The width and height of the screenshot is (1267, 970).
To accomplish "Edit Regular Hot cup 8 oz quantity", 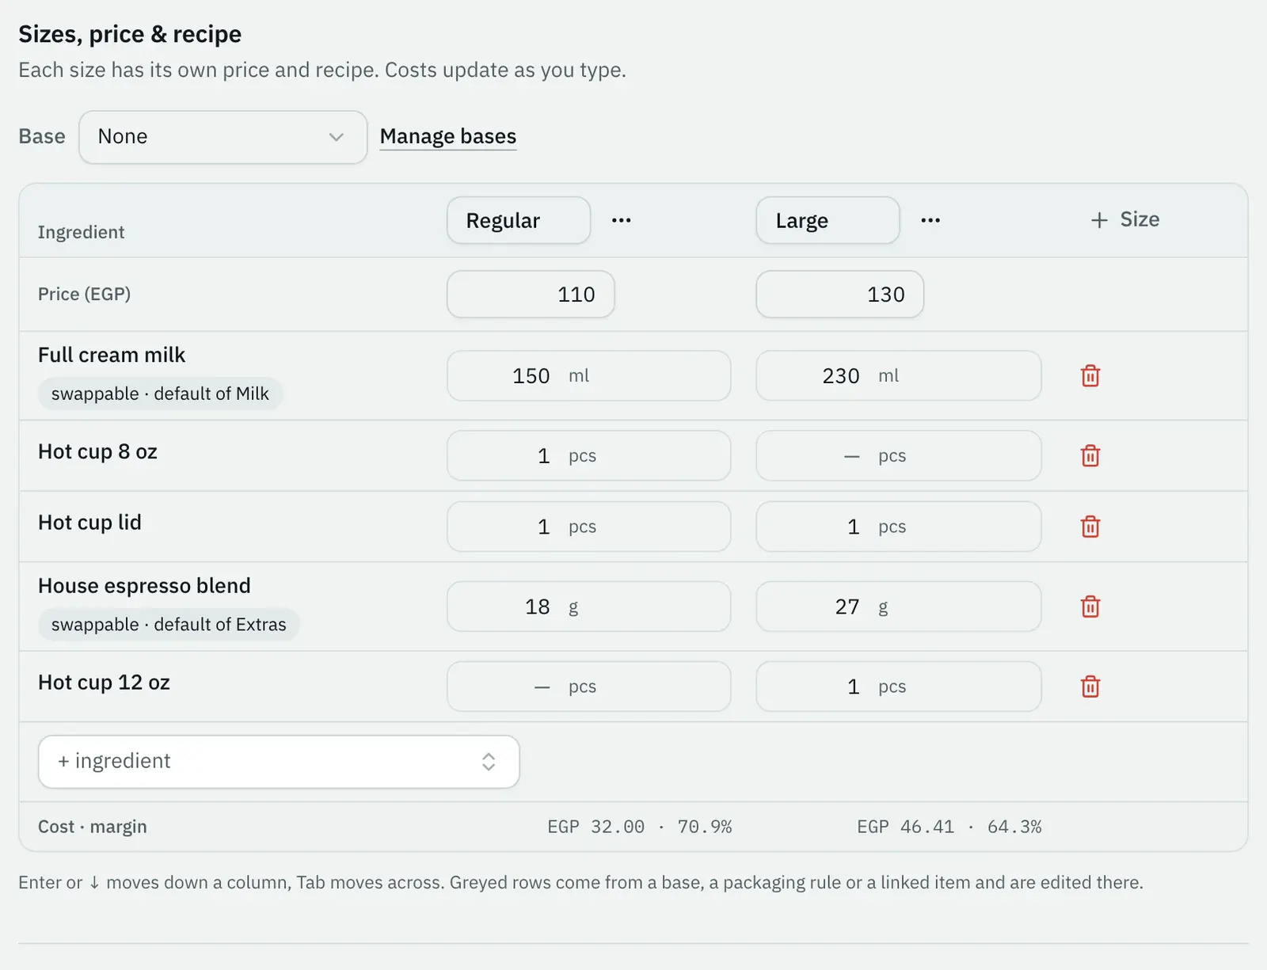I will 589,455.
